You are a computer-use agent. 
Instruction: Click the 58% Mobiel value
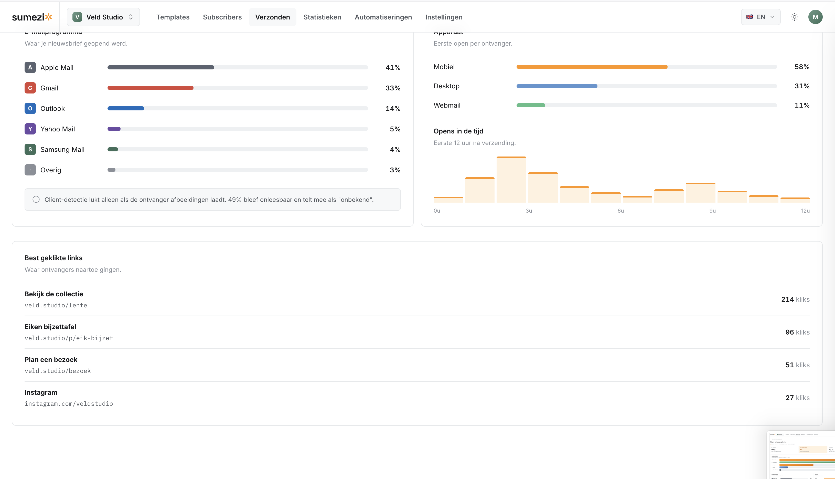(x=802, y=67)
